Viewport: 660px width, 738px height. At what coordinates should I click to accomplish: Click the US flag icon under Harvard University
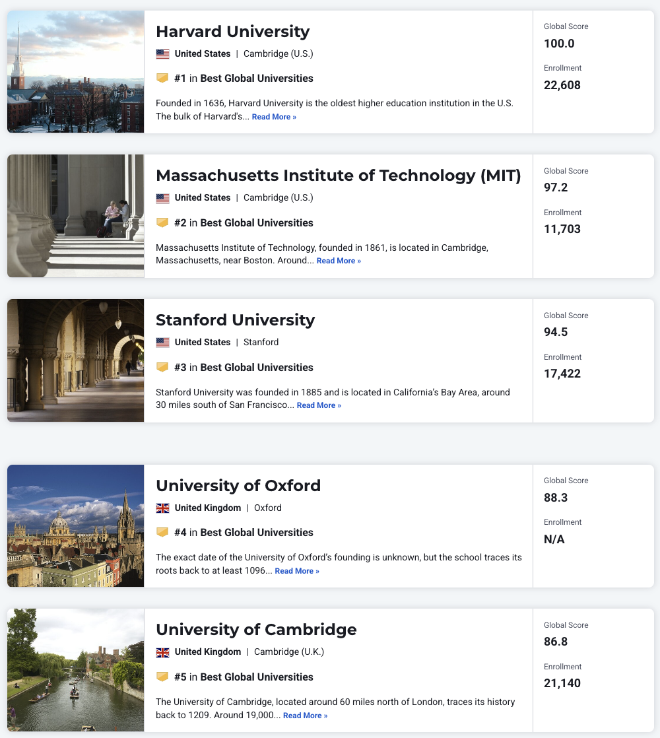click(162, 54)
